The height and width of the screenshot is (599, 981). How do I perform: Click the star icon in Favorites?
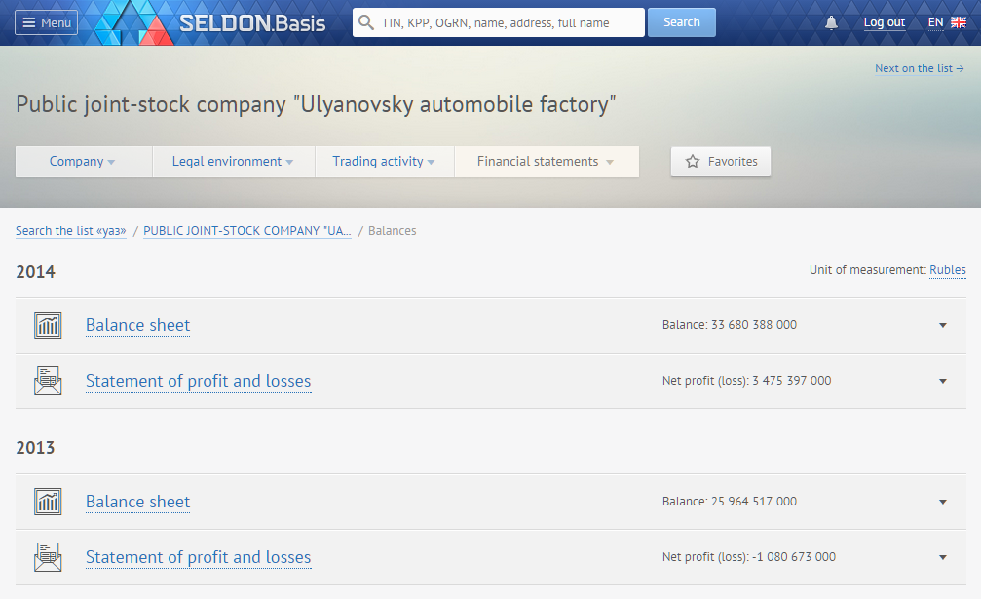click(x=692, y=162)
